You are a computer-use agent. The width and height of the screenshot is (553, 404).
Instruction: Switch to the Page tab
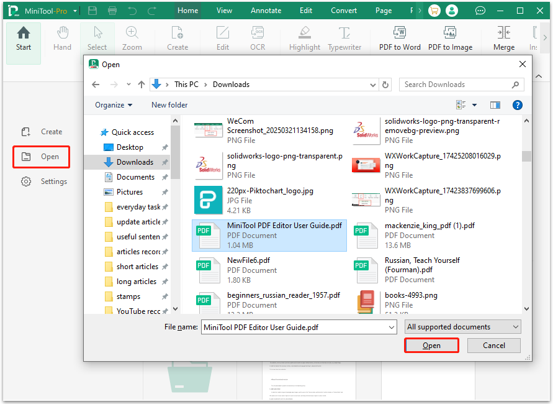[x=384, y=11]
